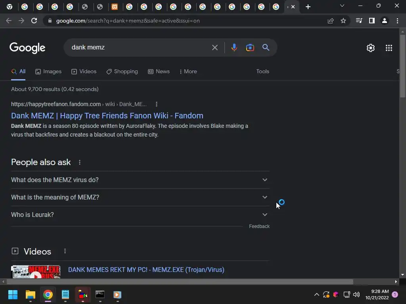Click the vertical scrollbar thumb
The image size is (406, 304).
(402, 66)
